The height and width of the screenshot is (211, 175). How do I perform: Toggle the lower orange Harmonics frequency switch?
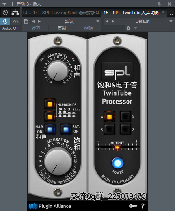pos(50,117)
